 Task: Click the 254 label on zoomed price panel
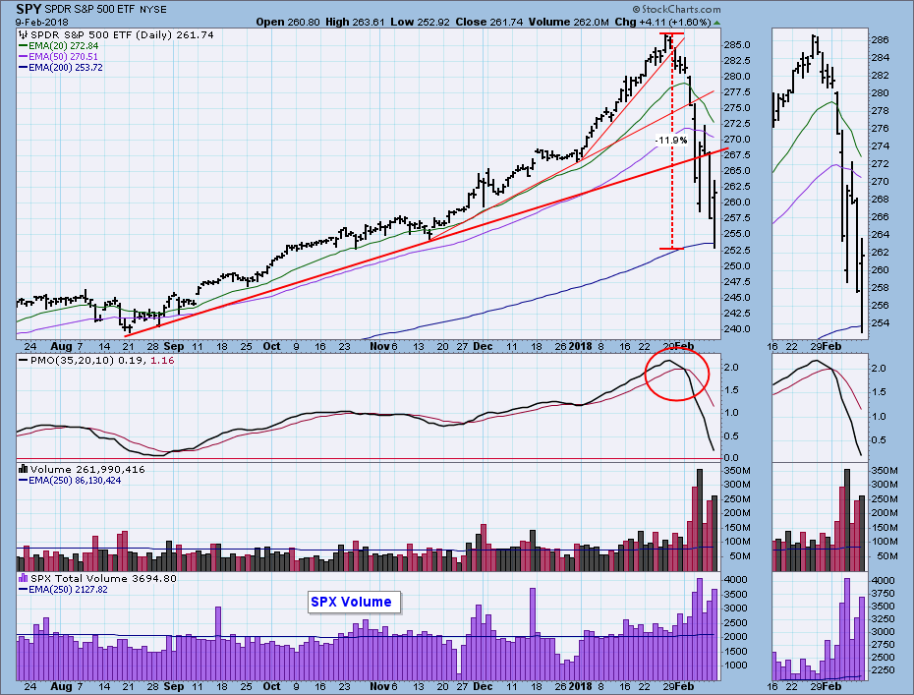point(881,323)
